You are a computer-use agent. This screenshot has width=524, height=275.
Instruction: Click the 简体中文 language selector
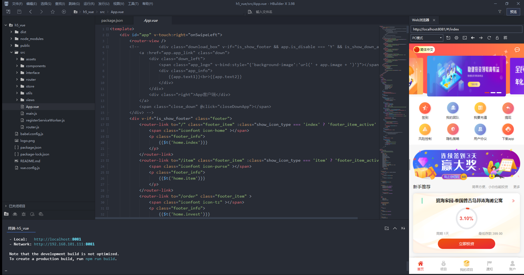(424, 49)
